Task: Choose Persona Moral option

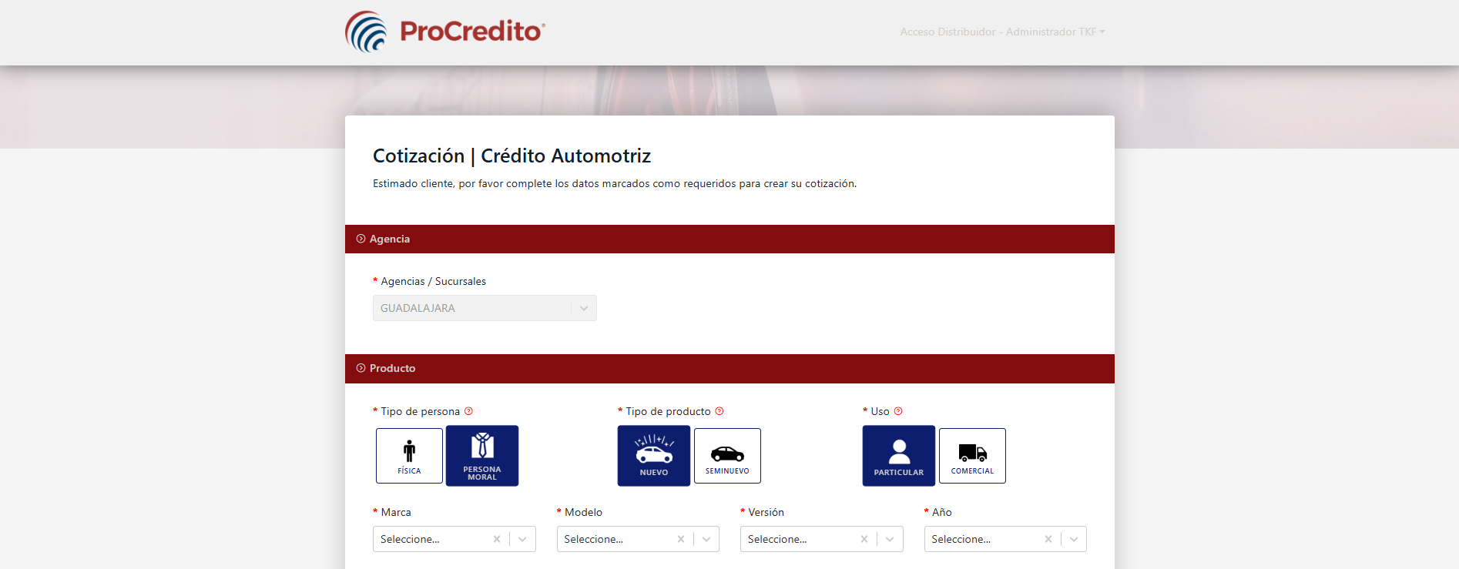Action: 482,456
